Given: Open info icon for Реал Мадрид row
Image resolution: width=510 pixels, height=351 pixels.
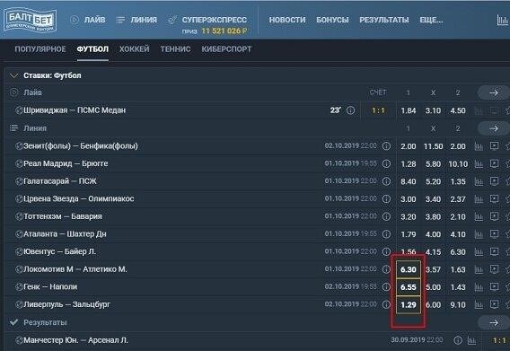Looking at the screenshot, I should pos(386,163).
